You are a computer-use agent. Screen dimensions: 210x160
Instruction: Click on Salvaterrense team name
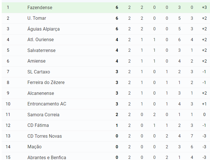(x=41, y=50)
